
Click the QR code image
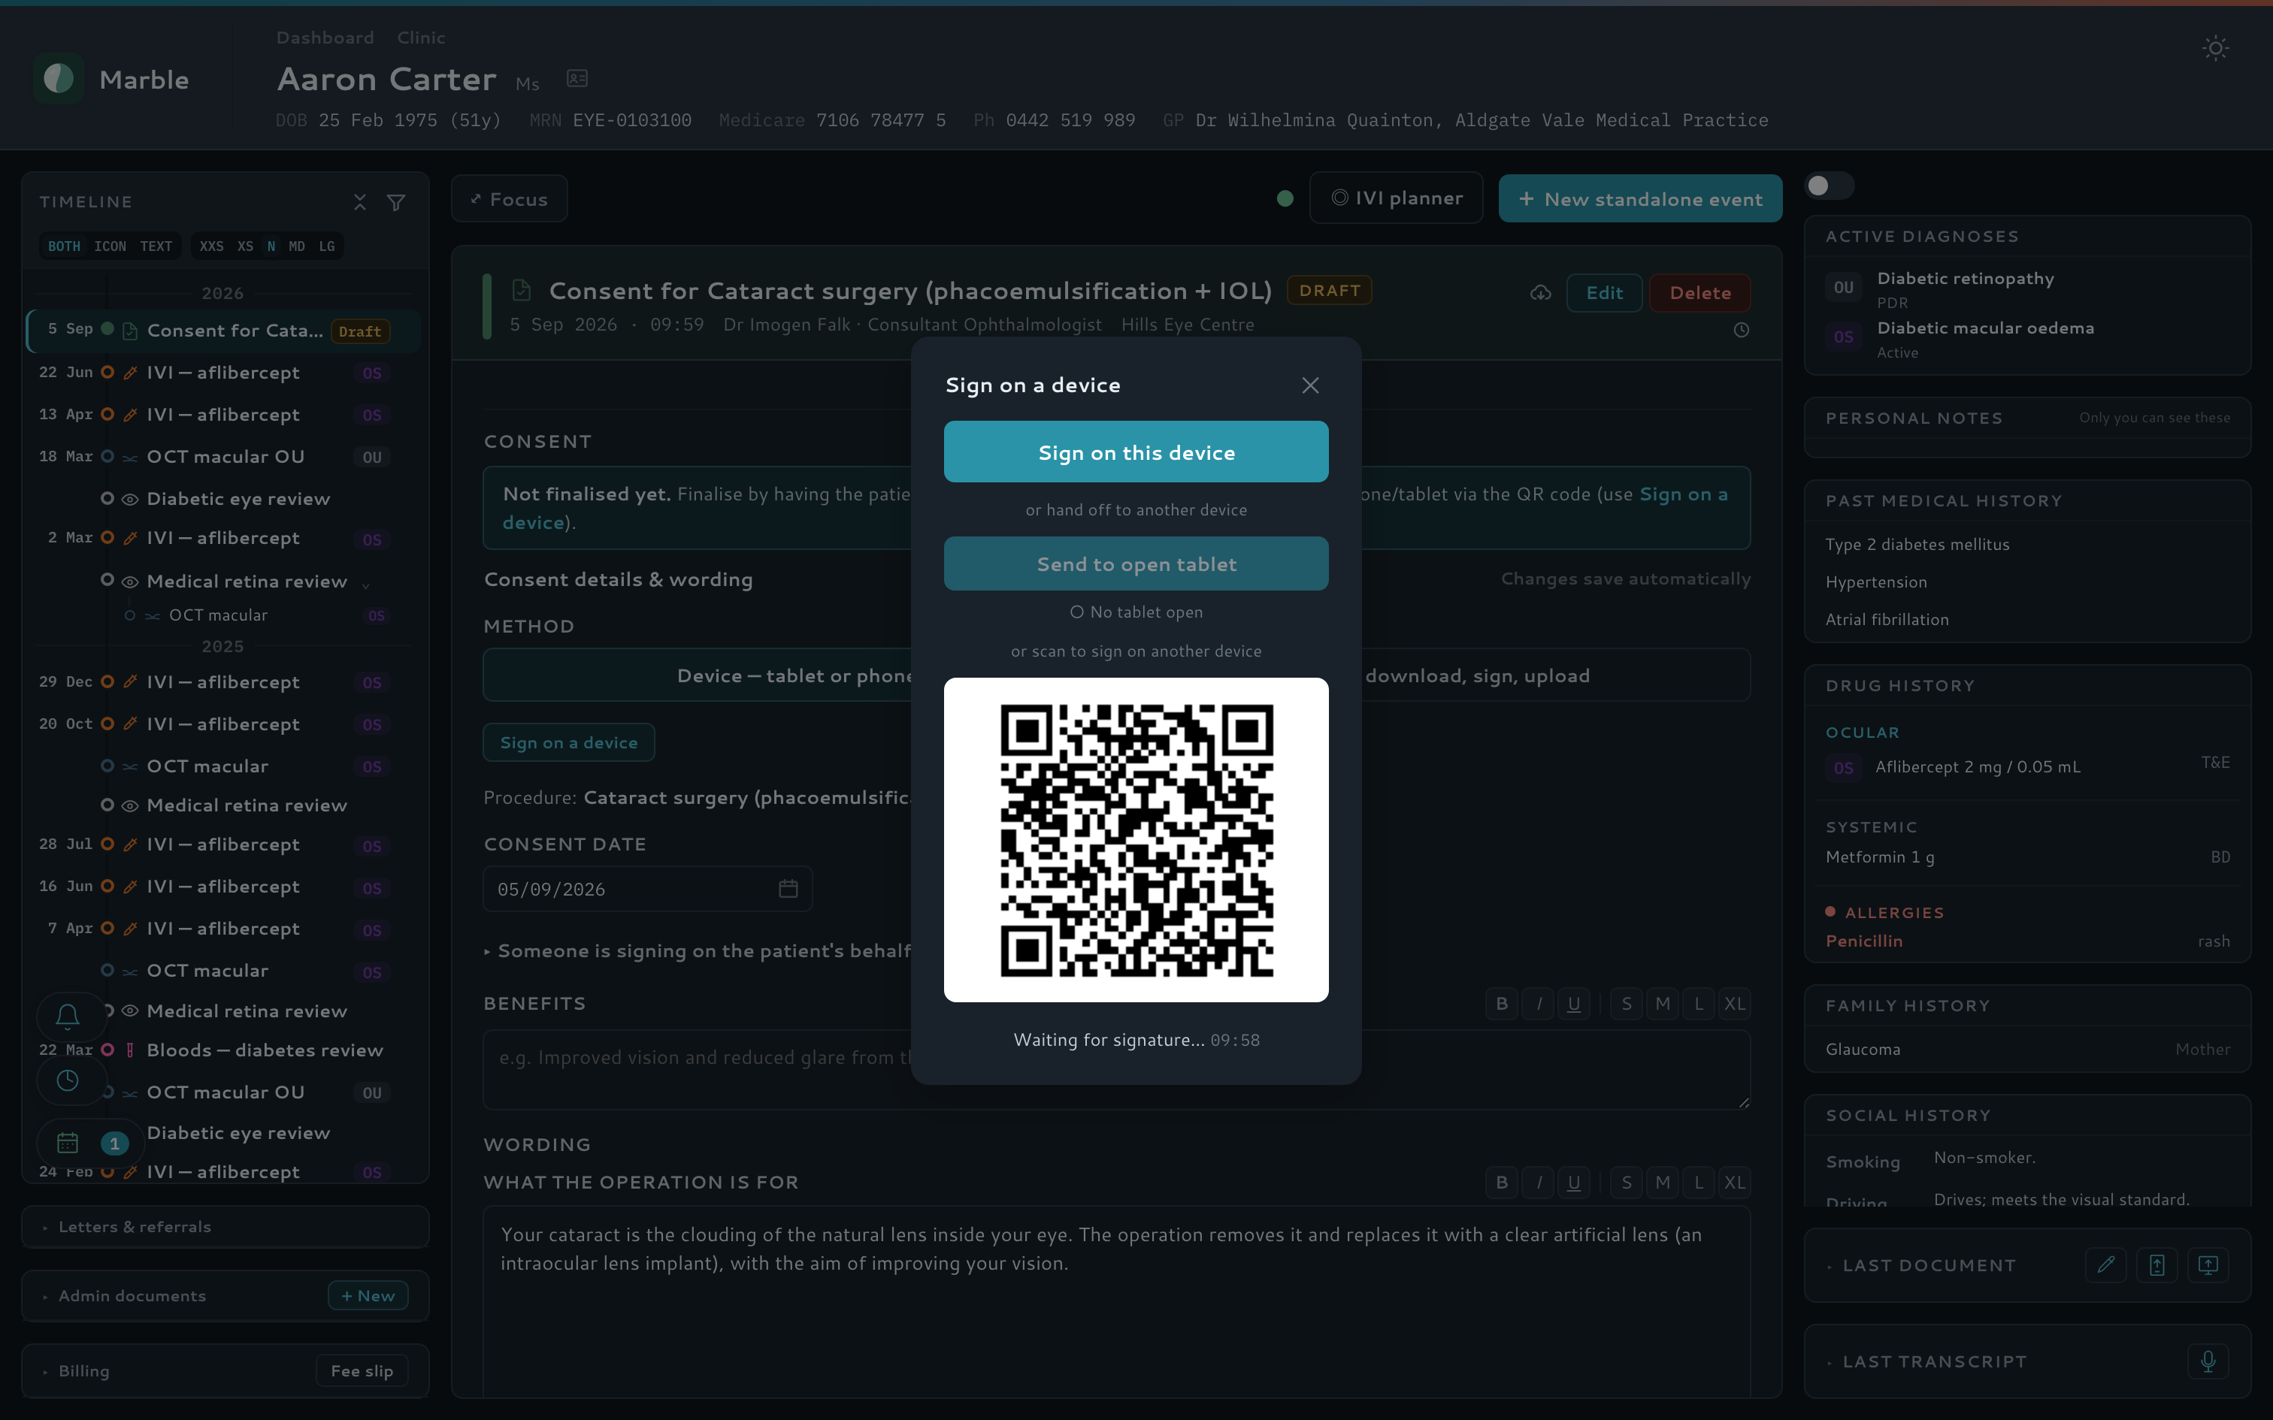[1136, 840]
